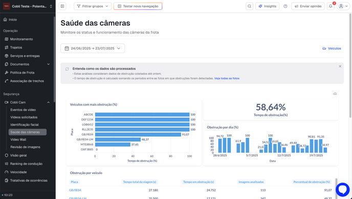This screenshot has height=199, width=352.
Task: Open plate GBJ9E04 link in table
Action: point(75,190)
